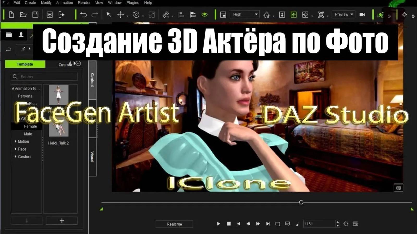Click the folder icon in content panel

click(9, 35)
